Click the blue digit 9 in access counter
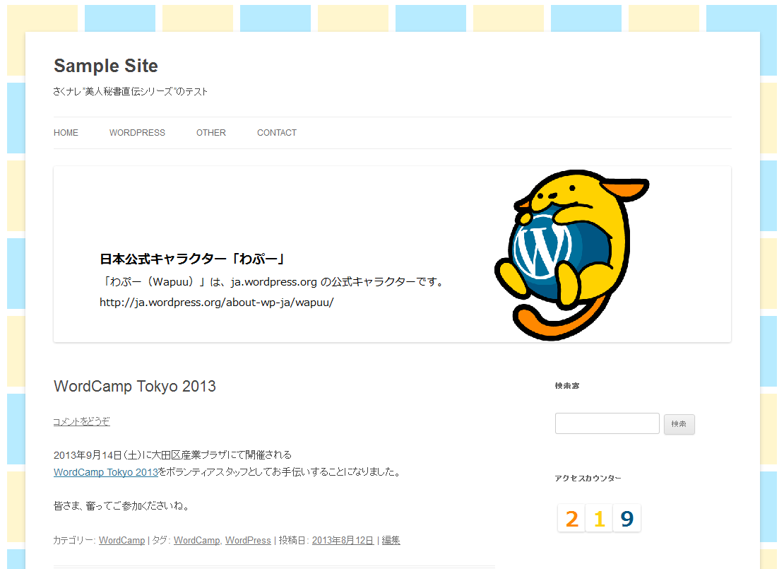 (626, 519)
